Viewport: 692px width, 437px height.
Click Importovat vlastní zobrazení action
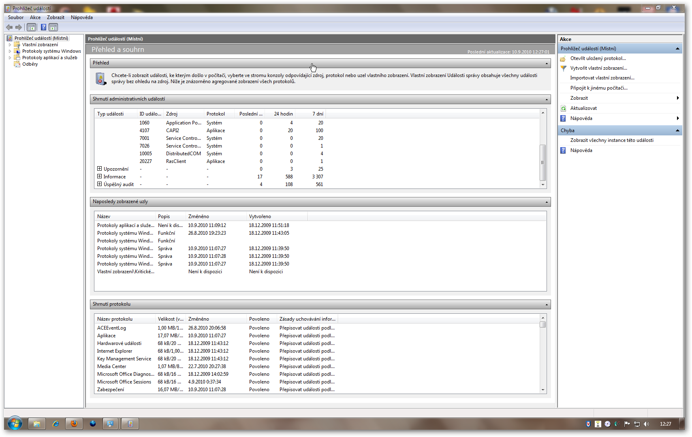click(x=602, y=78)
